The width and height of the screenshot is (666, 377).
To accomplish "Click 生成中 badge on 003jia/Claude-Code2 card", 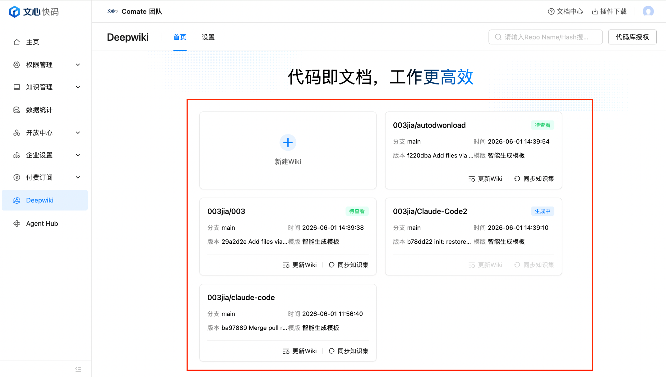I will [x=542, y=211].
